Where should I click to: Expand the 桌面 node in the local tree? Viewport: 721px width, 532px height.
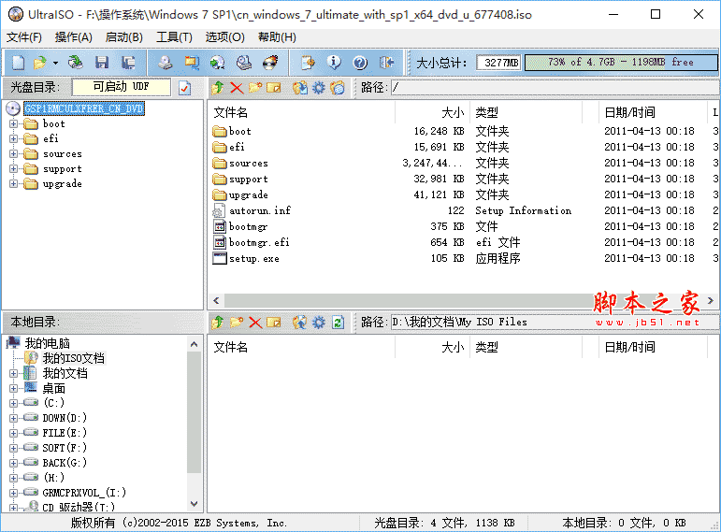(x=14, y=389)
